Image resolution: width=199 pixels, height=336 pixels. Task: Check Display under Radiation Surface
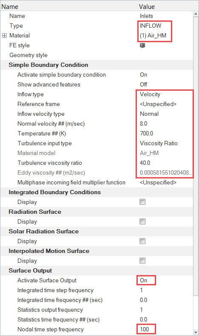coord(142,221)
